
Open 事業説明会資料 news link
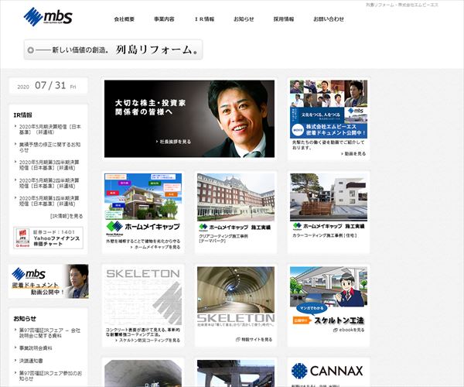click(x=36, y=348)
